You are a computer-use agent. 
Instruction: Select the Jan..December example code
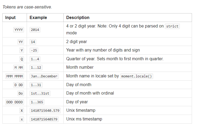(44, 76)
